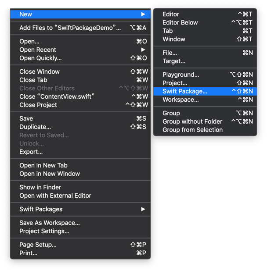267x271 pixels.
Task: Open in New Window option
Action: 80,174
